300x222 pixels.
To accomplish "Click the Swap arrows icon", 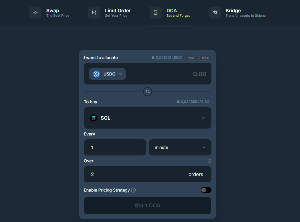I will (x=35, y=13).
